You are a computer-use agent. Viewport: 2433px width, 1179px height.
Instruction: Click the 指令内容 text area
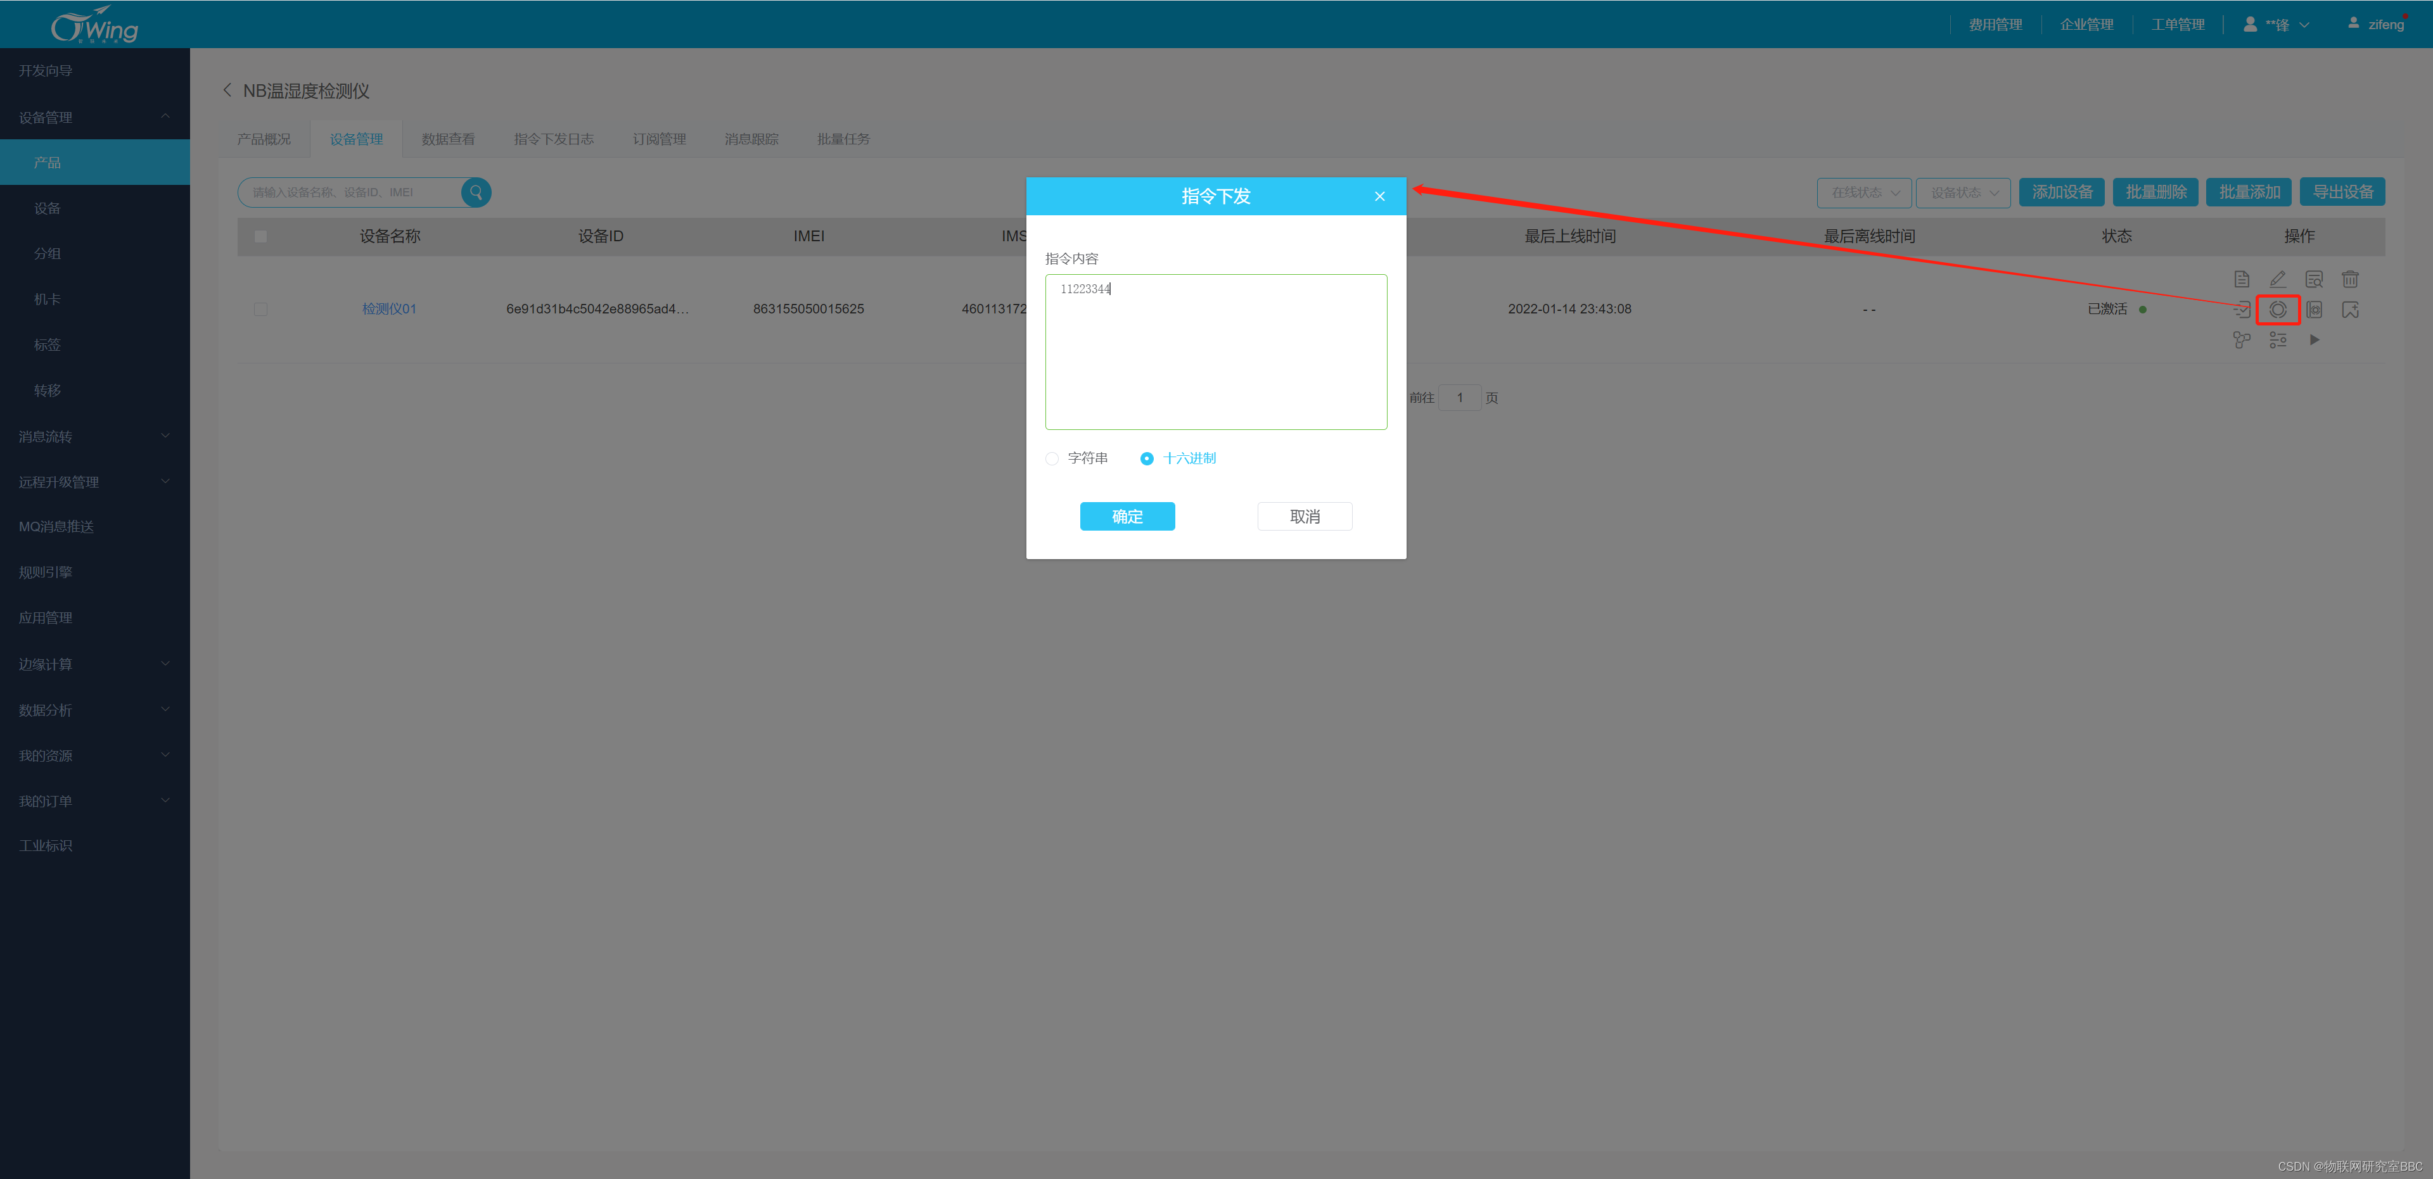click(1216, 352)
